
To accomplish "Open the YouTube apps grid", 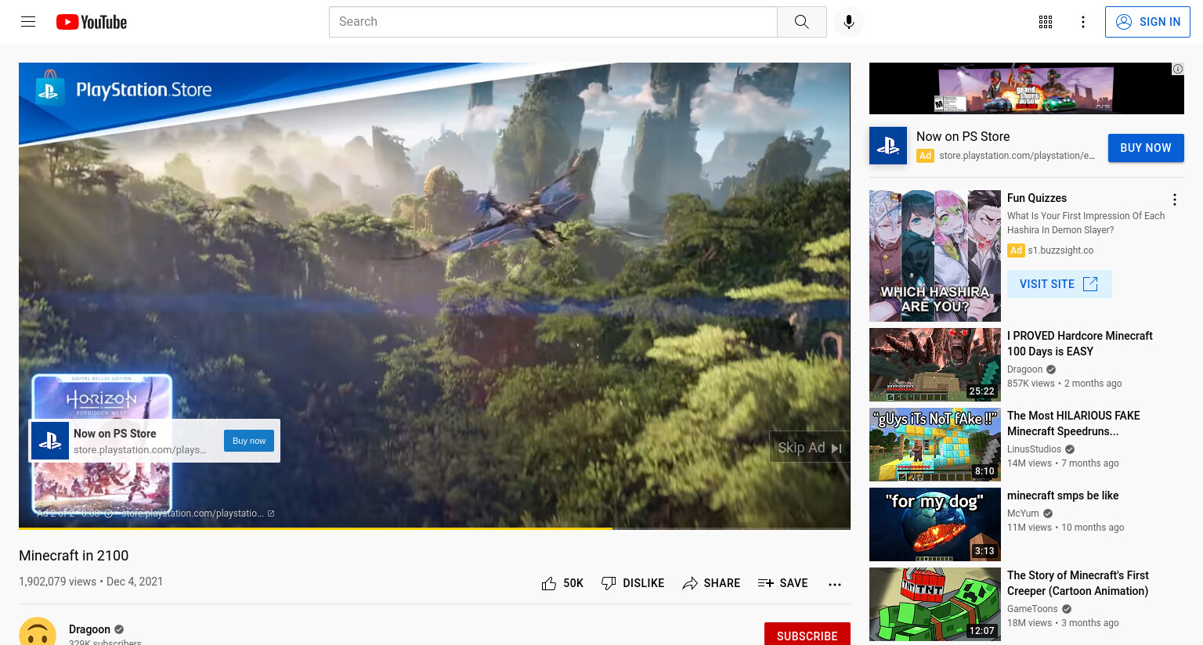I will click(1046, 22).
